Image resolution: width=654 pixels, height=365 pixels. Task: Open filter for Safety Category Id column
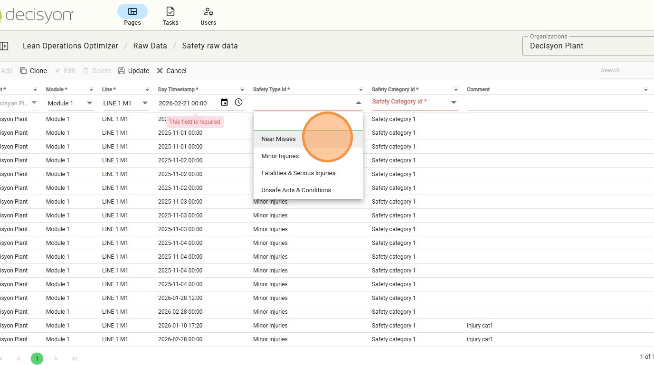[455, 89]
